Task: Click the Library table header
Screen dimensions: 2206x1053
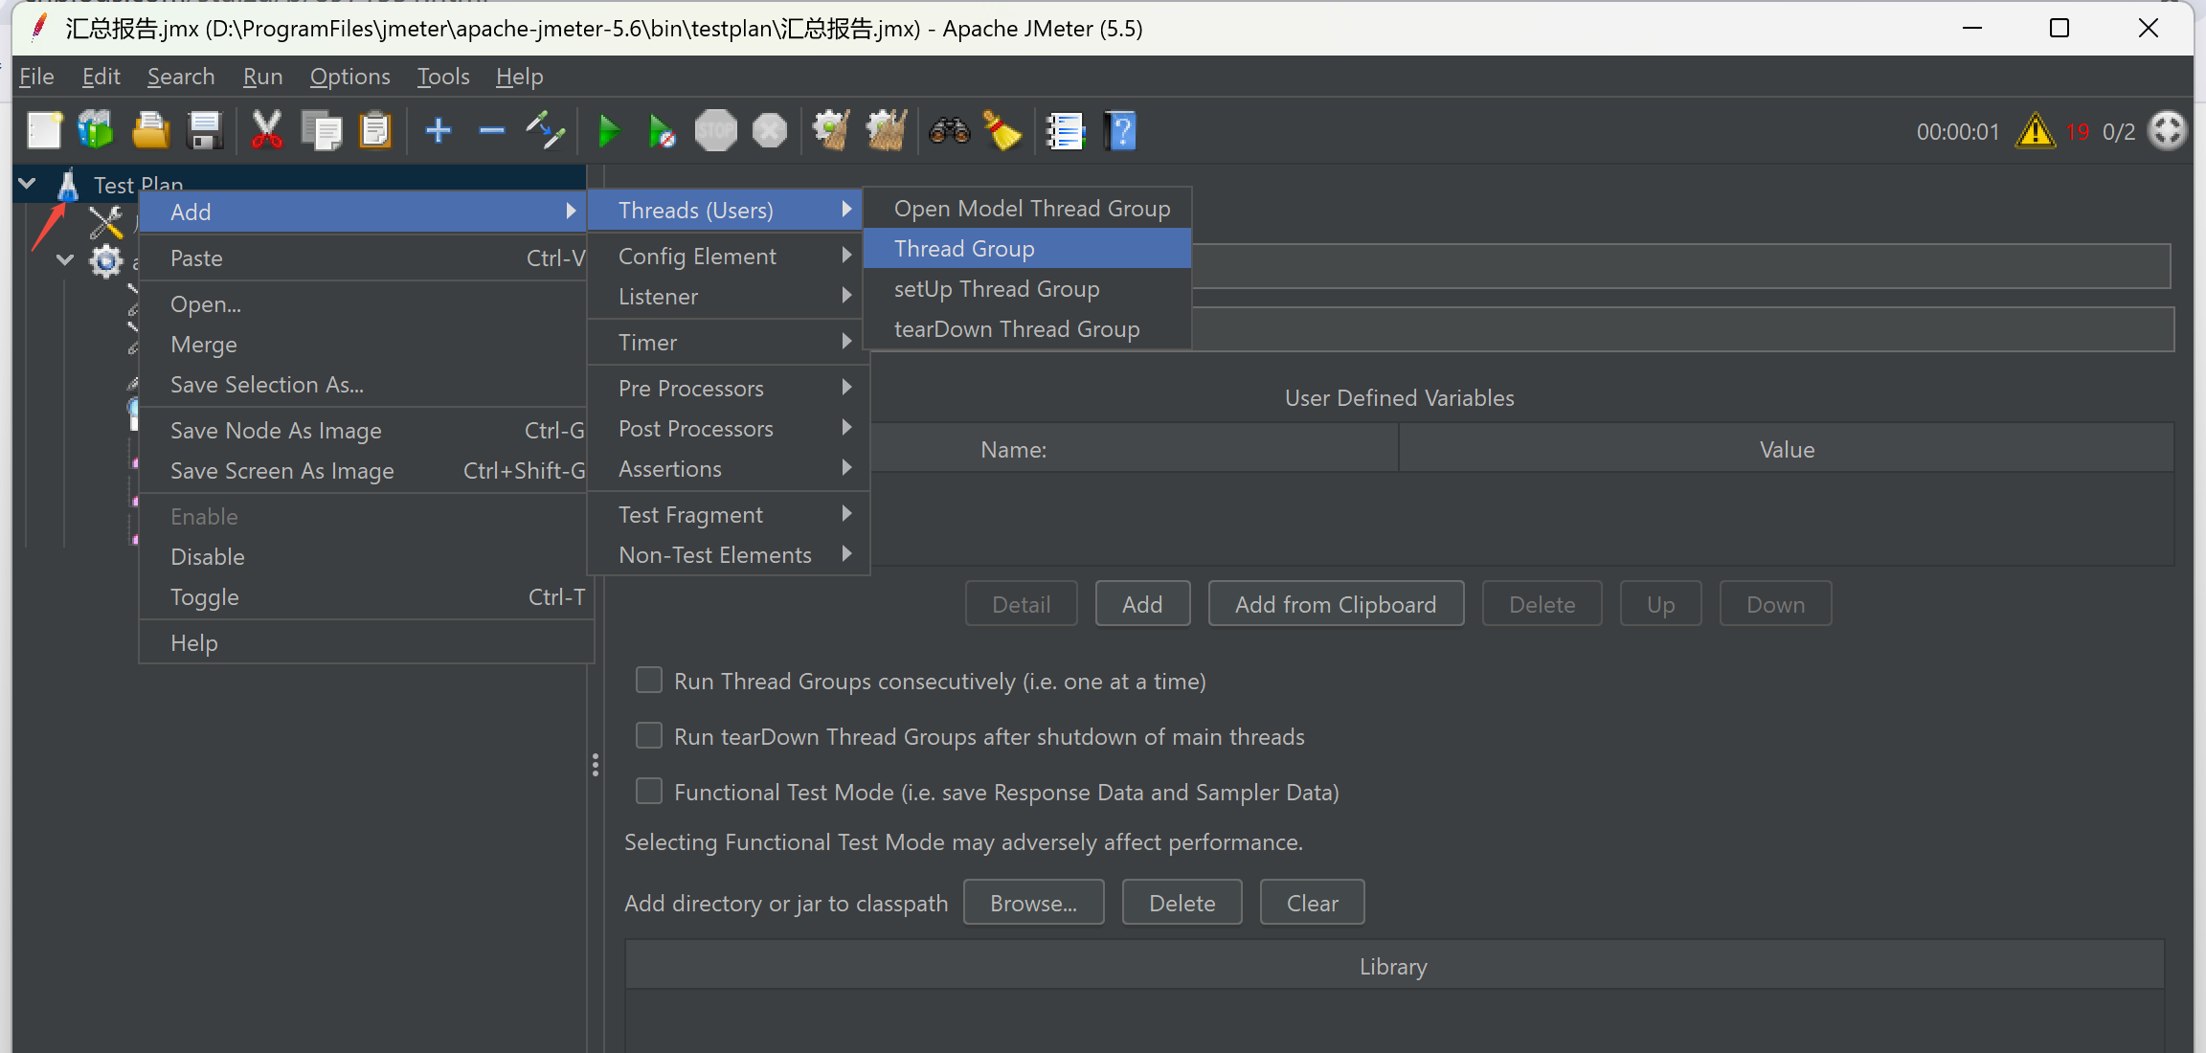Action: (x=1394, y=966)
